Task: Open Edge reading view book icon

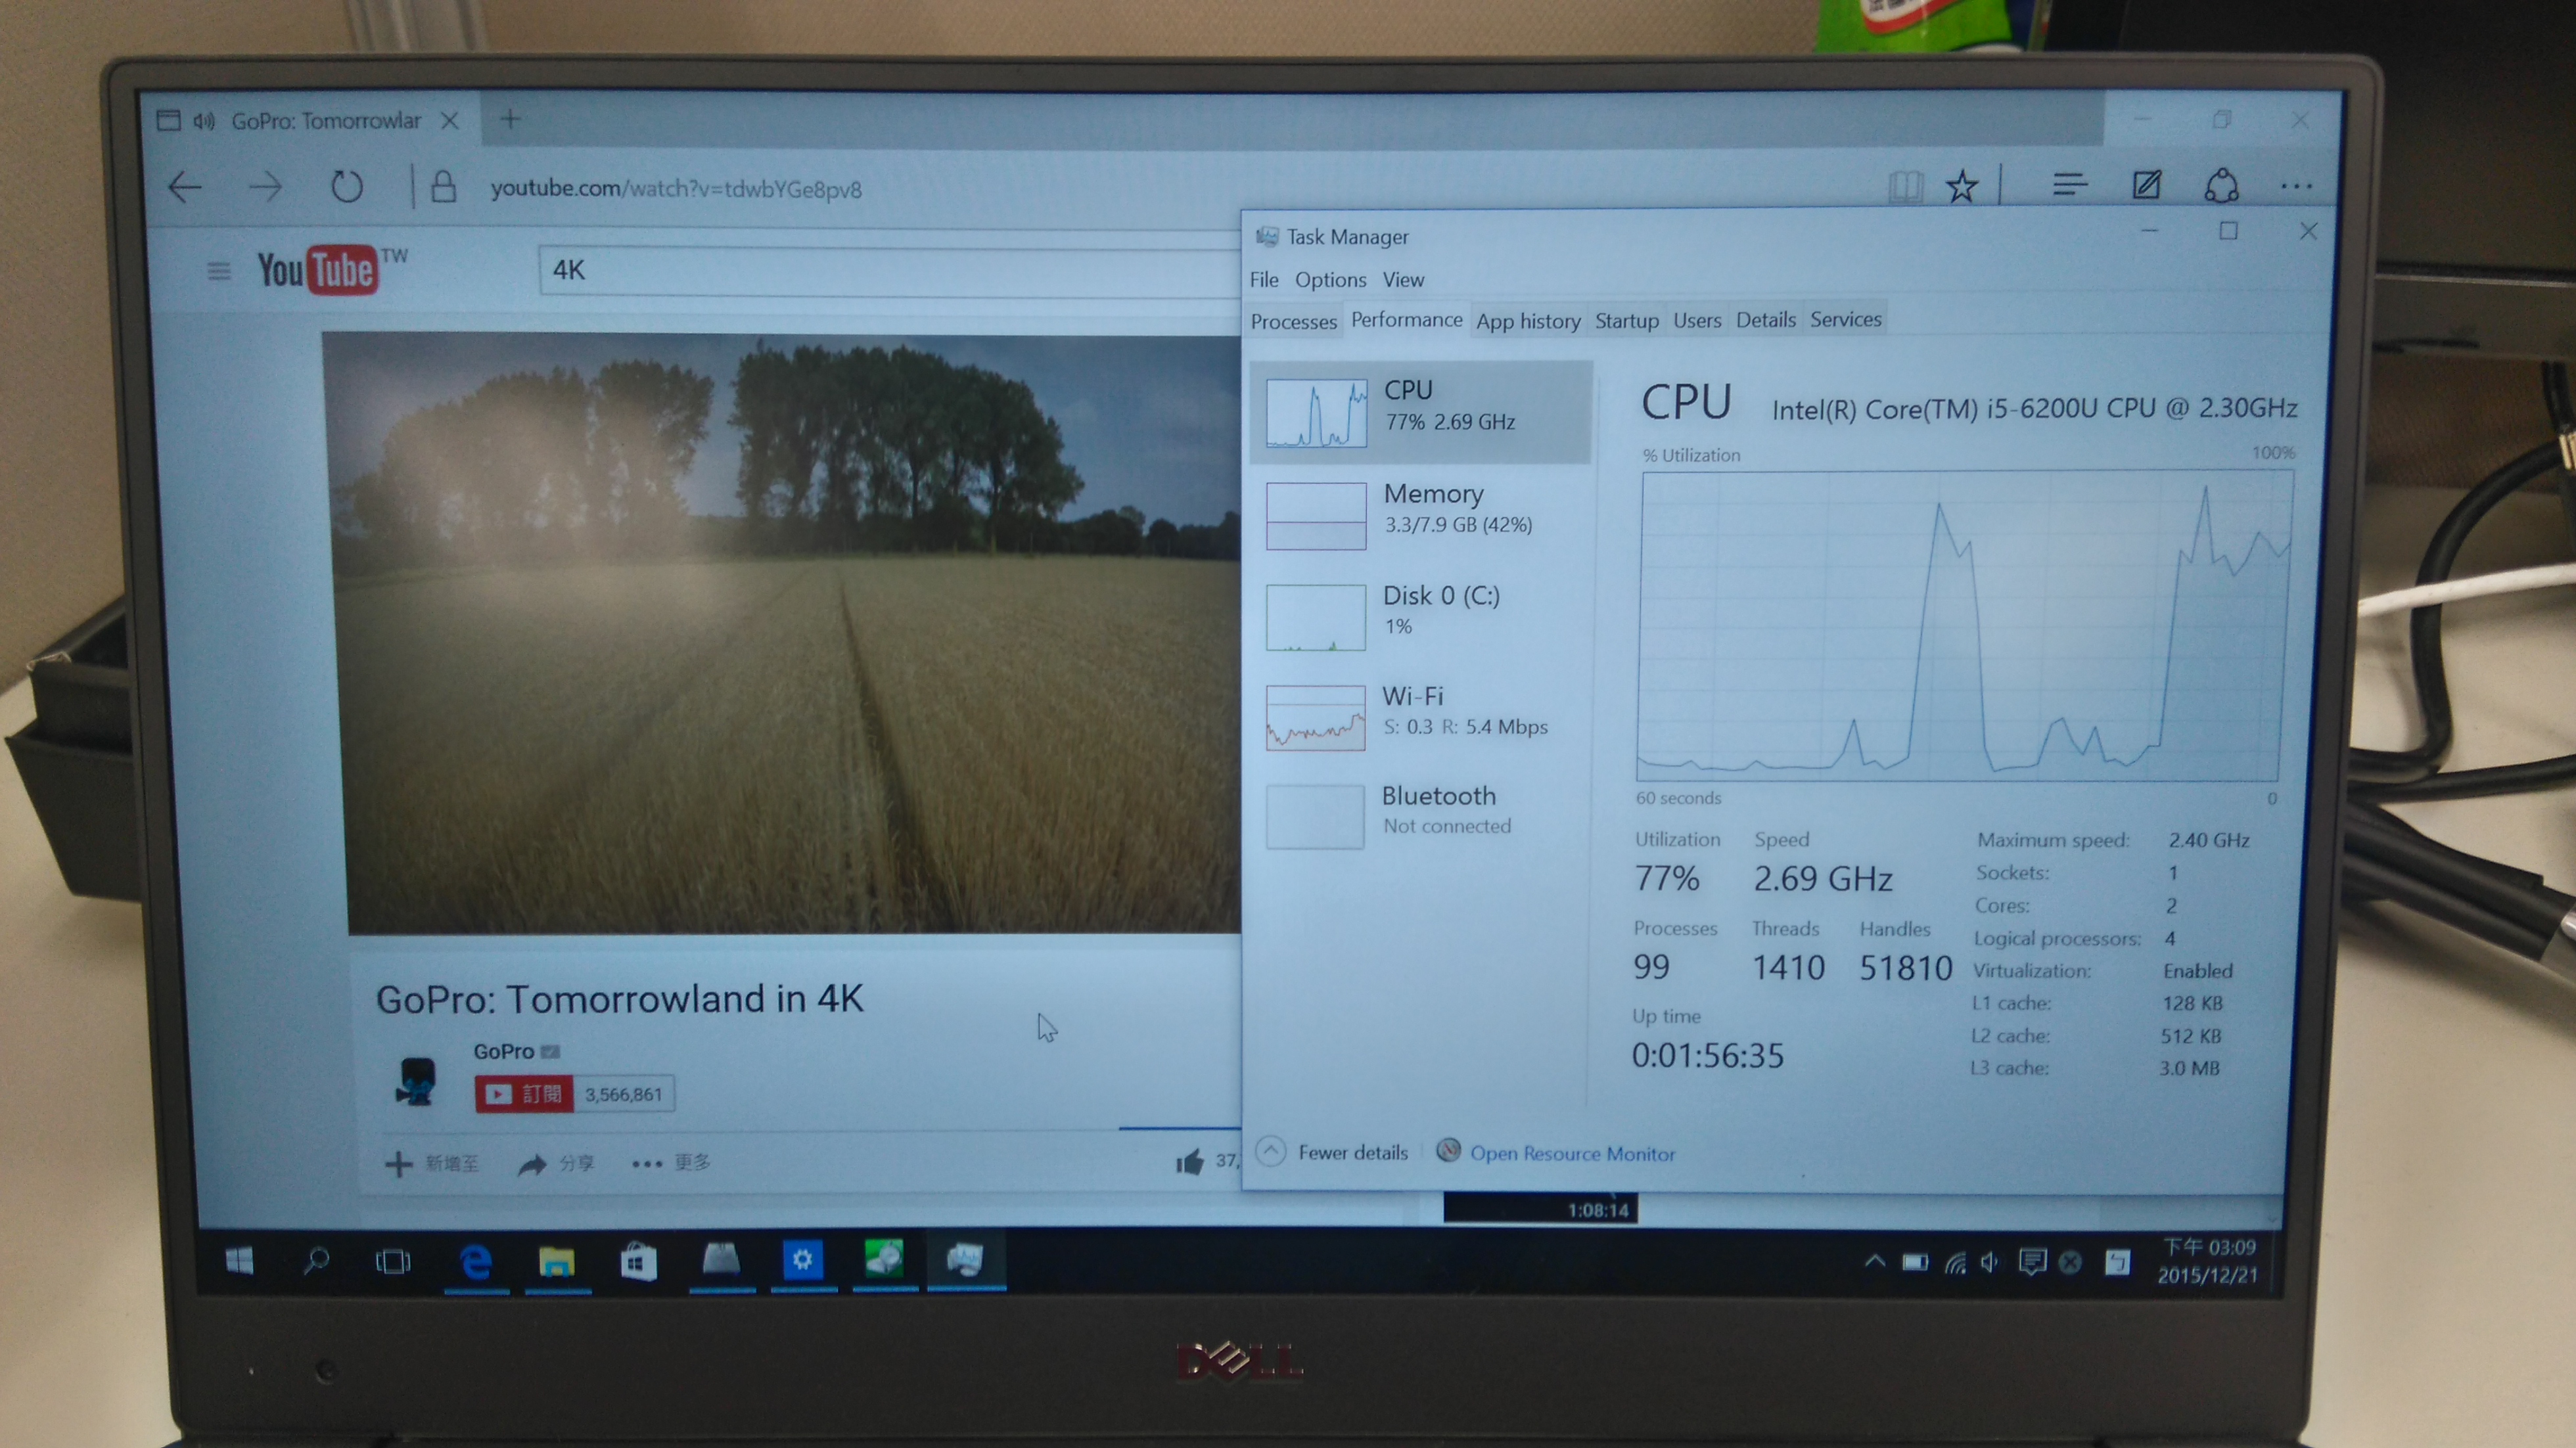Action: tap(1905, 186)
